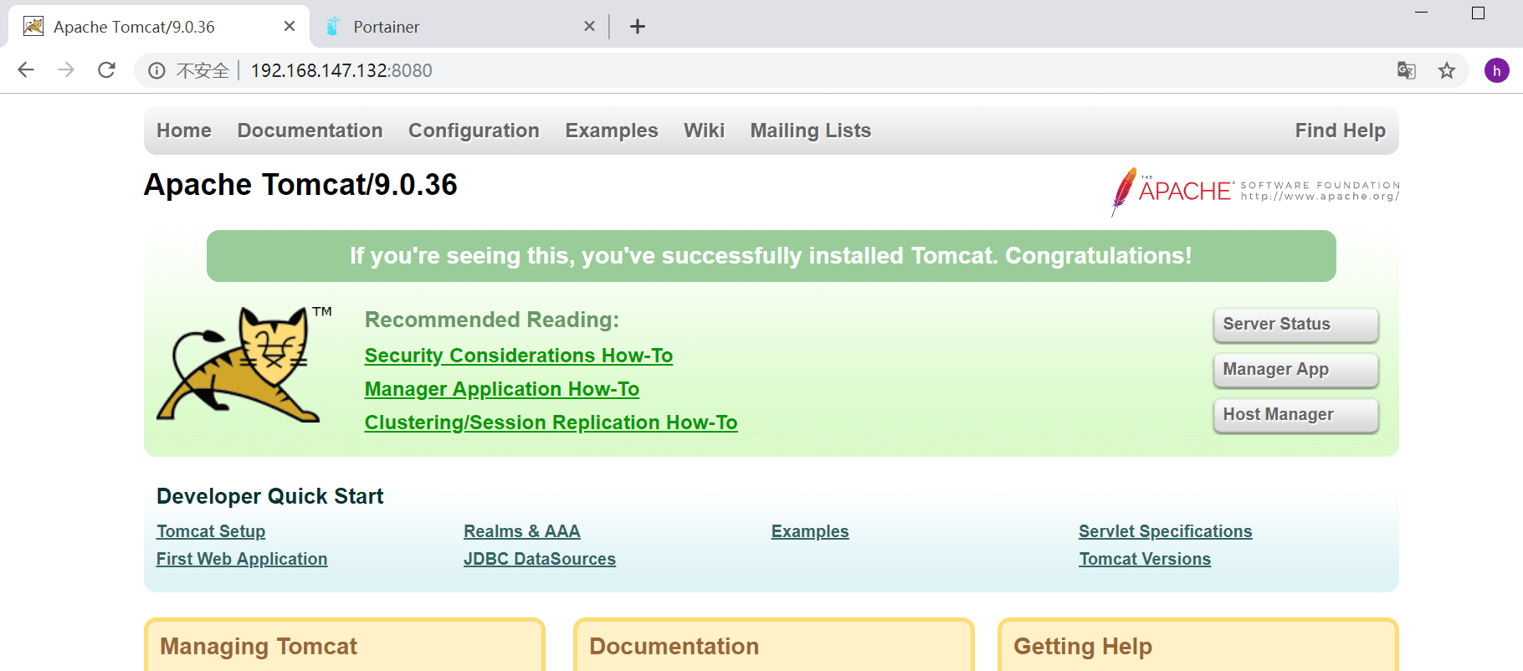Viewport: 1523px width, 671px height.
Task: Open the Apache Software Foundation logo
Action: (1255, 191)
